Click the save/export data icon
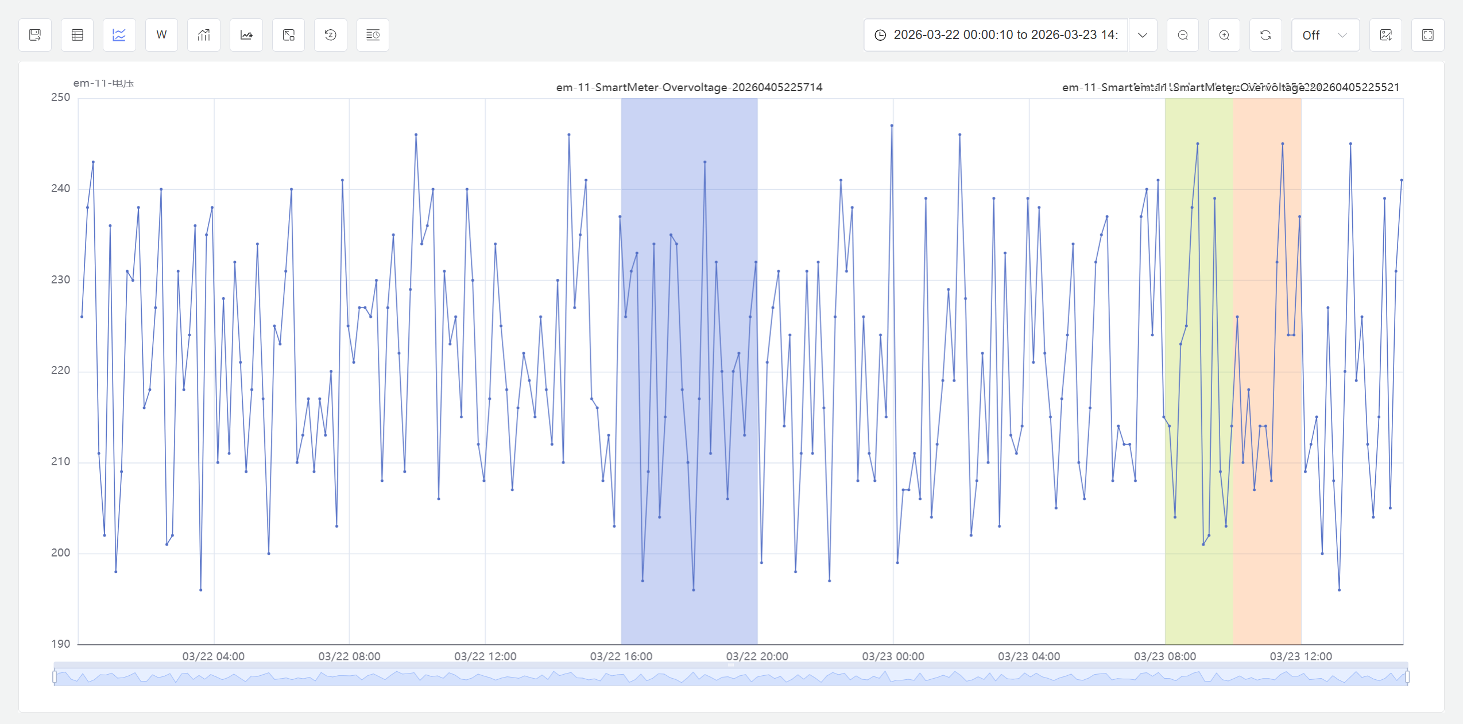 pyautogui.click(x=35, y=35)
